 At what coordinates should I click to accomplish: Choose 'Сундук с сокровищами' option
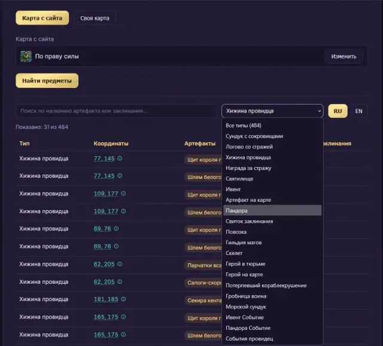tap(272, 136)
